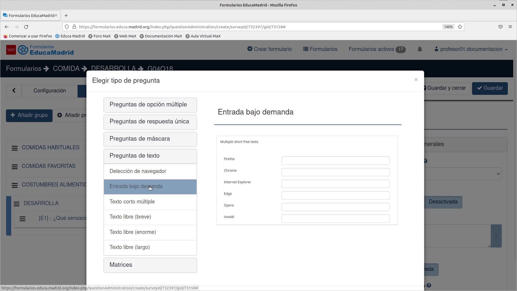Open profesor01.documentacion user dropdown
Image resolution: width=517 pixels, height=291 pixels.
coord(471,49)
